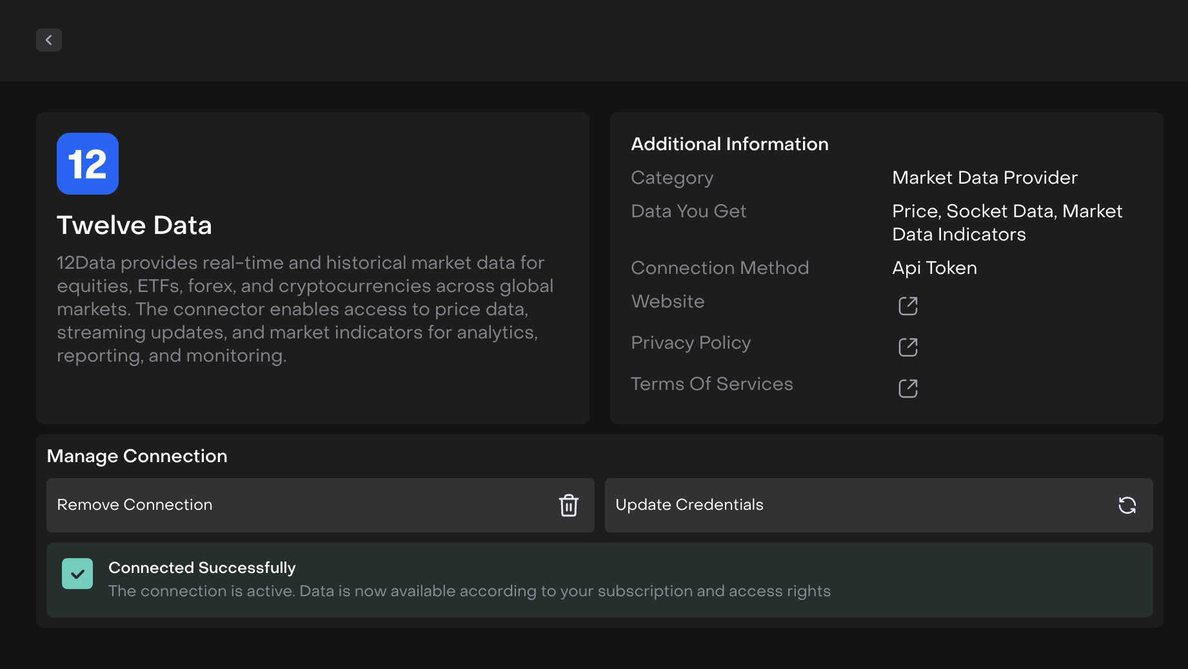Open the Terms Of Services link icon
The image size is (1188, 669).
point(907,388)
